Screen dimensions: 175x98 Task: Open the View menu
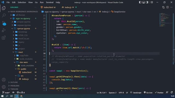tap(30, 2)
